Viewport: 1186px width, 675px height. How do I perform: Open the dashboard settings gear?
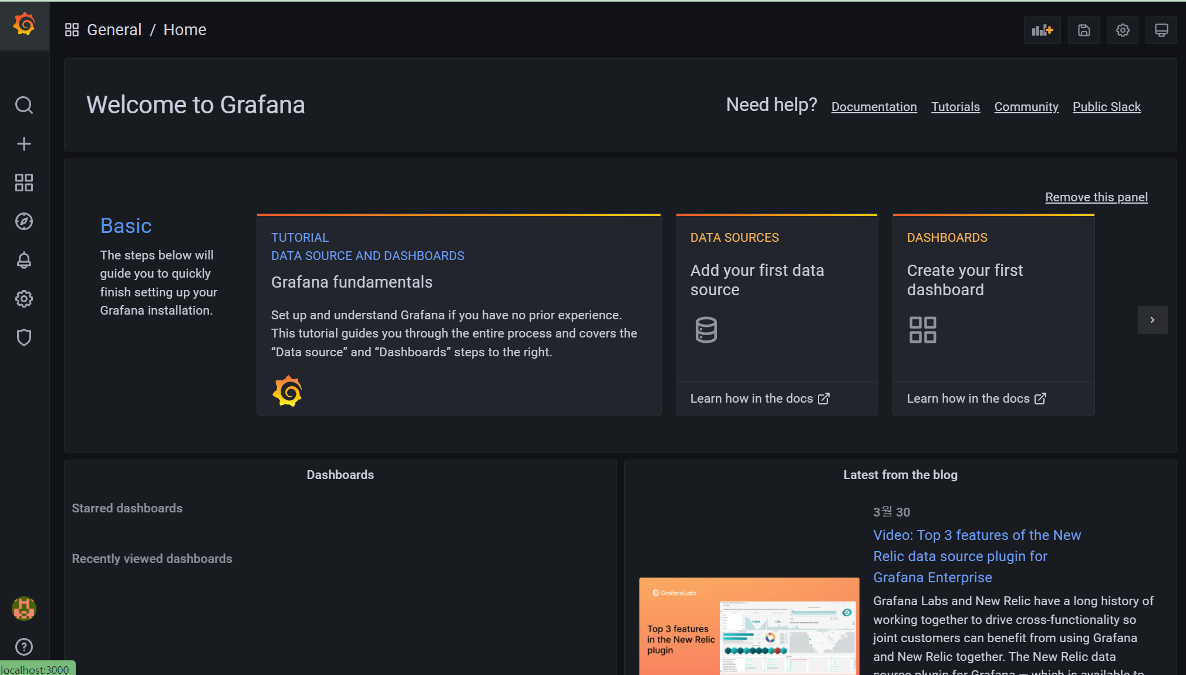(x=1122, y=30)
